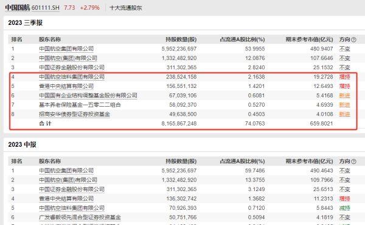
Task: Open 招商安华债券型证券投资基金 link
Action: pos(74,114)
